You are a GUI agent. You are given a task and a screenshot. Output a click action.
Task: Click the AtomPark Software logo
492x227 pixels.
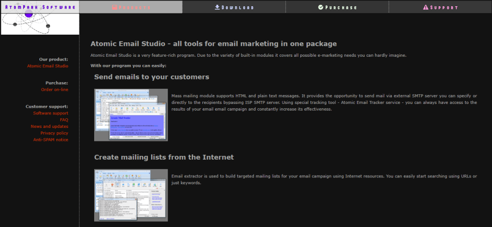pyautogui.click(x=40, y=18)
